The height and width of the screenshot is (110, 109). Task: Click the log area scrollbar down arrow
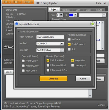coord(90,96)
